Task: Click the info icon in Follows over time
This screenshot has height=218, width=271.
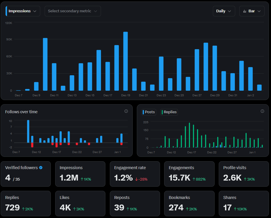Action: 126,111
